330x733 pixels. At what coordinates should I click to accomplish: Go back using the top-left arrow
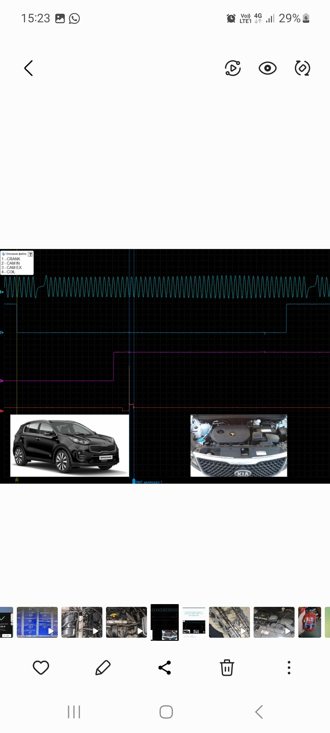tap(28, 68)
